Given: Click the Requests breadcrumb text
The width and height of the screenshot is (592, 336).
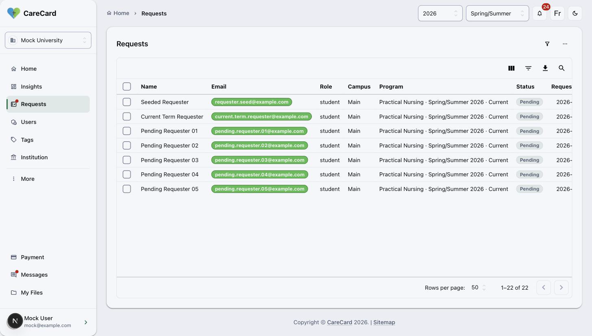Looking at the screenshot, I should coord(154,13).
